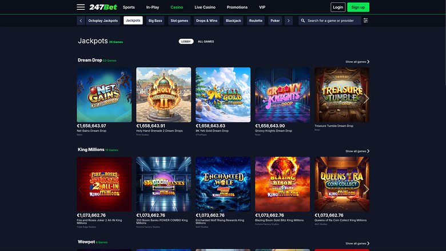Focus the game or provider search field

coord(330,21)
